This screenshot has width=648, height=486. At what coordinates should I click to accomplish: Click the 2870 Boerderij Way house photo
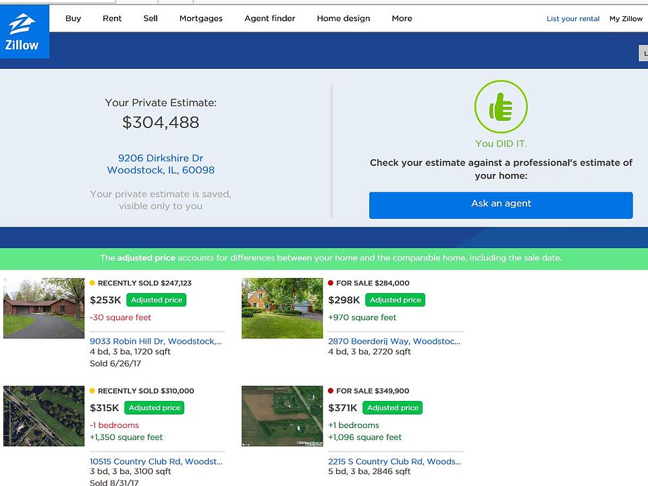click(282, 308)
